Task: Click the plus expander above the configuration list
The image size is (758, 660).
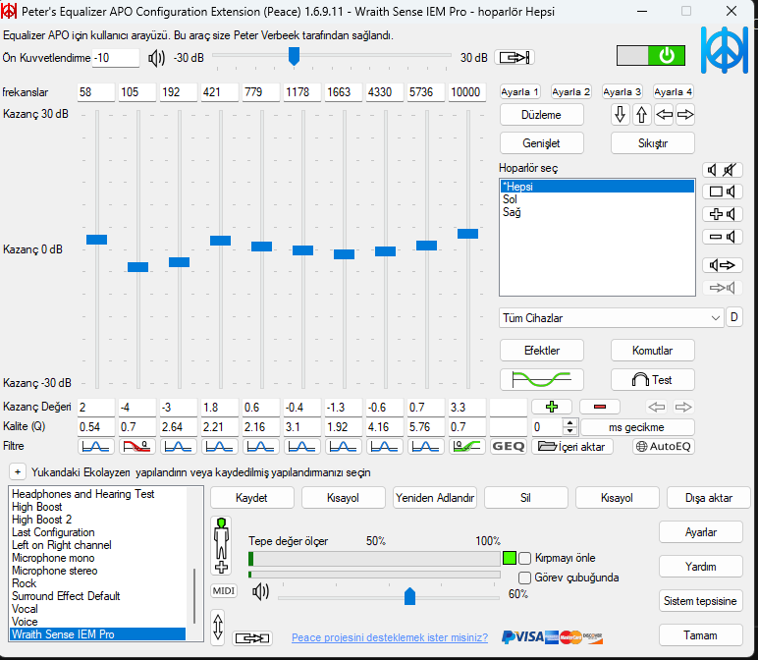Action: pyautogui.click(x=18, y=471)
